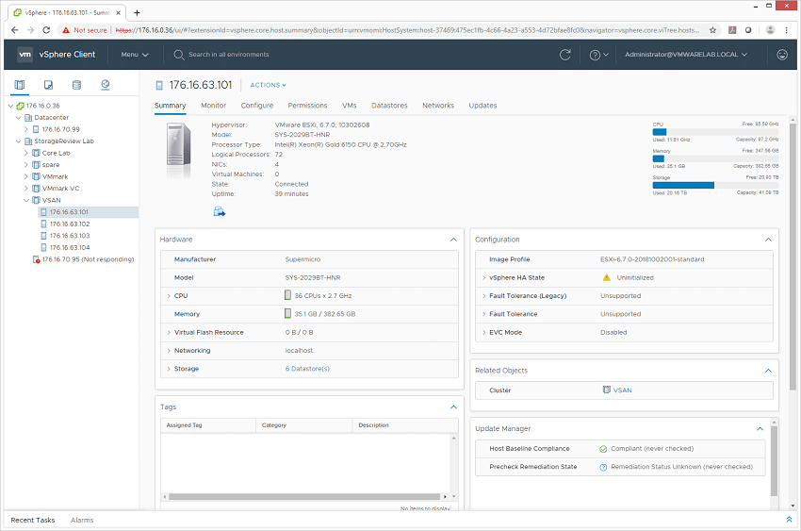Open the Alarms bottom tab
The height and width of the screenshot is (531, 801).
(x=82, y=520)
